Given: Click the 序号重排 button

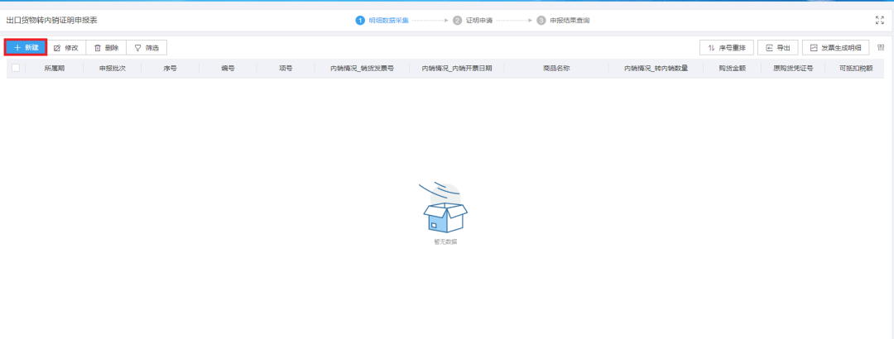Looking at the screenshot, I should pos(727,48).
